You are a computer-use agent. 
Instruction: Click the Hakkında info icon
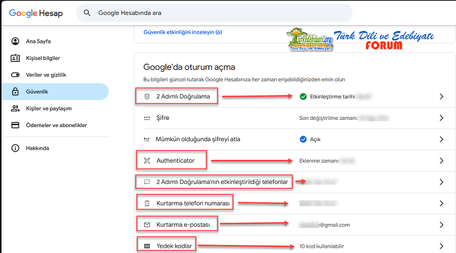[x=15, y=148]
